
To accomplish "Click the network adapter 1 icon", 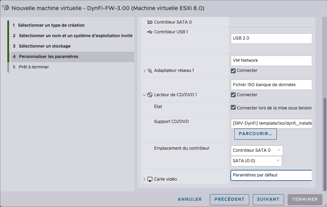I will [x=150, y=71].
